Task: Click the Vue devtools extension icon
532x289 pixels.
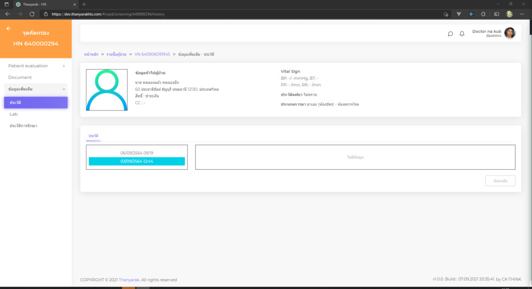Action: pos(459,14)
